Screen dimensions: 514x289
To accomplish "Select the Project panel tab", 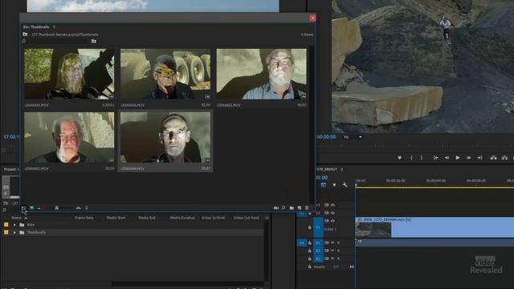I will click(10, 169).
